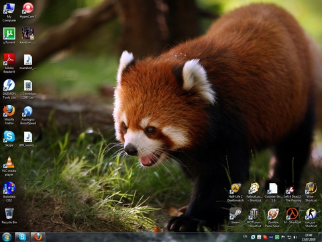
Task: Open the uTorrent desktop shortcut
Action: (9, 36)
